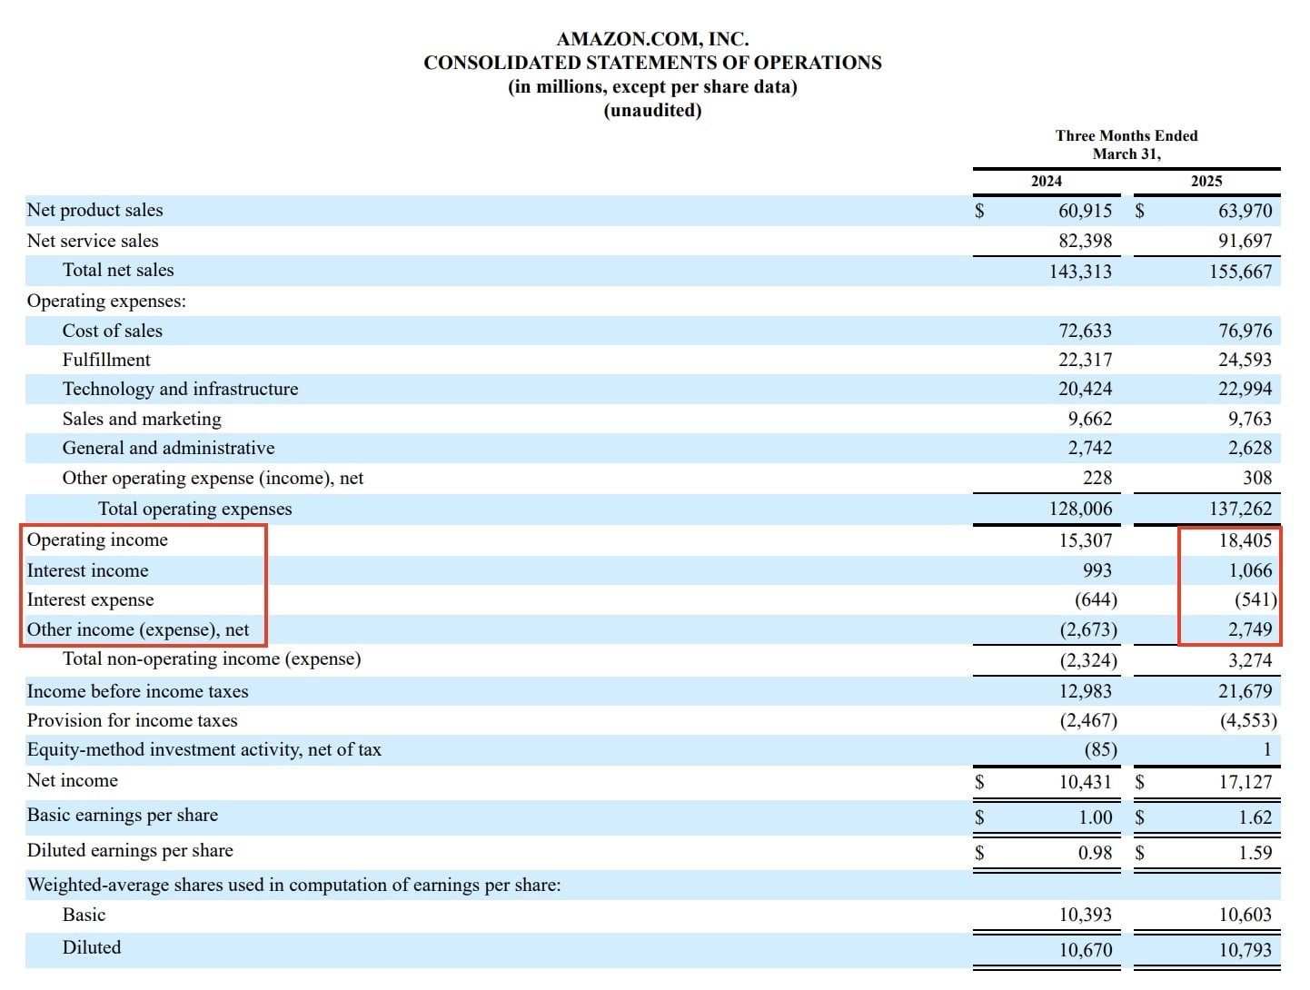Select 'Other income (expense), net' label
1310x990 pixels.
coord(138,629)
